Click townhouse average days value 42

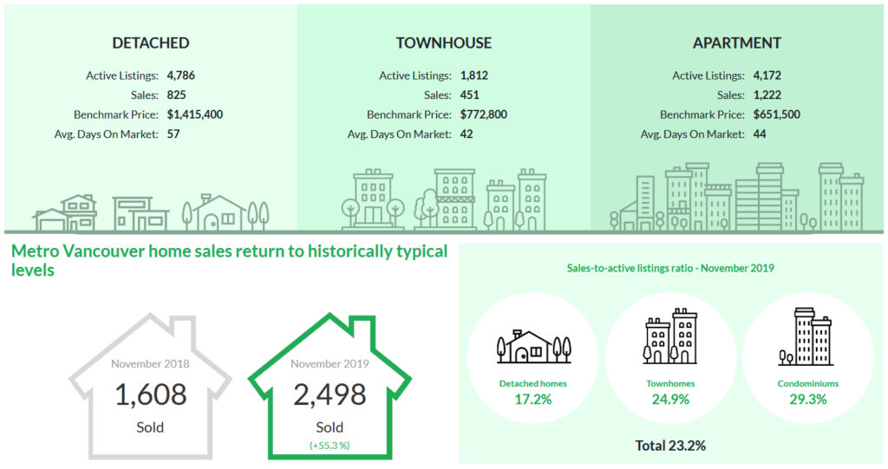pyautogui.click(x=467, y=134)
